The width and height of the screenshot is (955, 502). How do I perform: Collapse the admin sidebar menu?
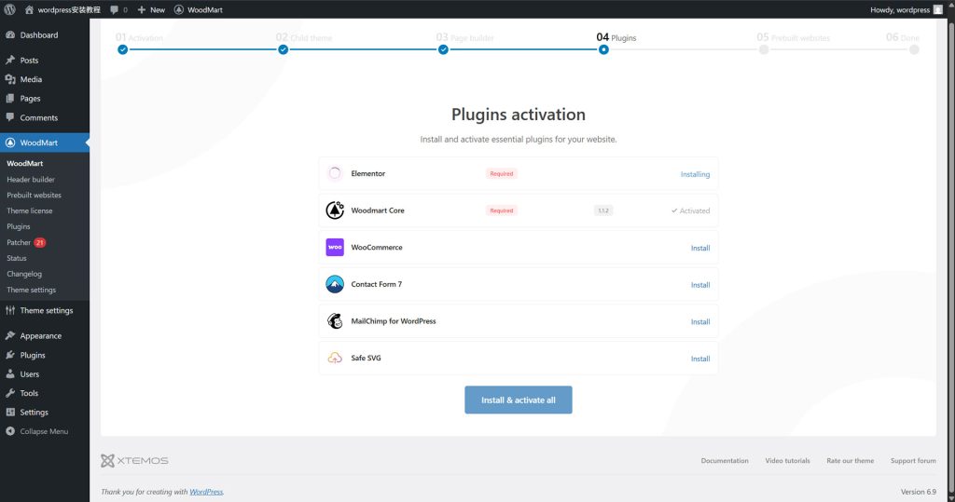pyautogui.click(x=37, y=431)
